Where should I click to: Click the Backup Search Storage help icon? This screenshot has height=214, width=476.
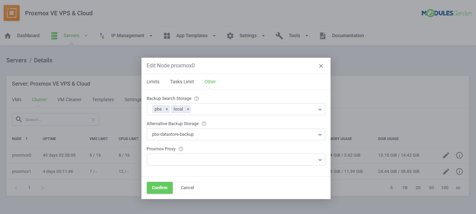[196, 98]
